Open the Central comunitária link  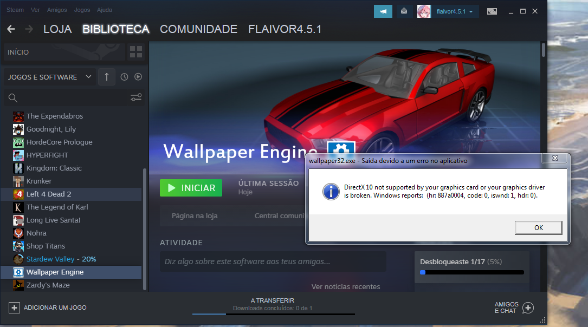[280, 216]
